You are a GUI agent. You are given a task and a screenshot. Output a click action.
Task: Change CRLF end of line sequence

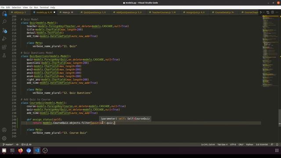[241, 144]
